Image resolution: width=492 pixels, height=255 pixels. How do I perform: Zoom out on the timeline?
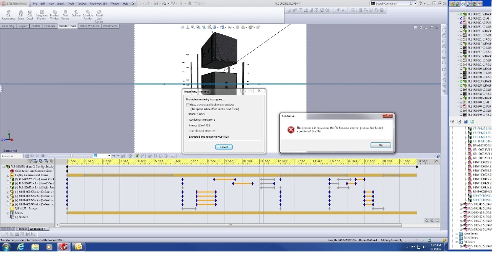pyautogui.click(x=437, y=221)
